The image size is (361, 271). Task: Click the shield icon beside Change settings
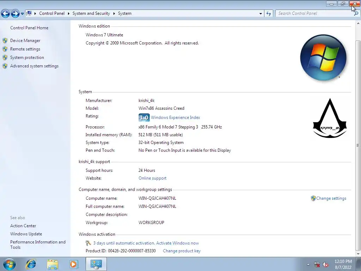[x=313, y=198]
